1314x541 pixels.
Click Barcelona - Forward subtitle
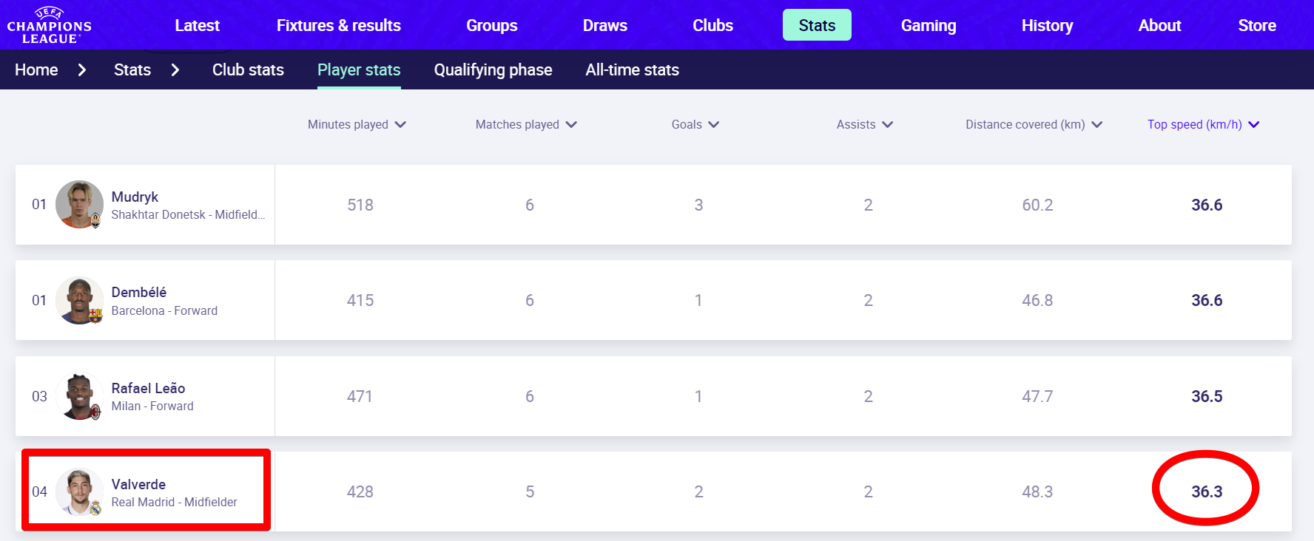tap(164, 310)
